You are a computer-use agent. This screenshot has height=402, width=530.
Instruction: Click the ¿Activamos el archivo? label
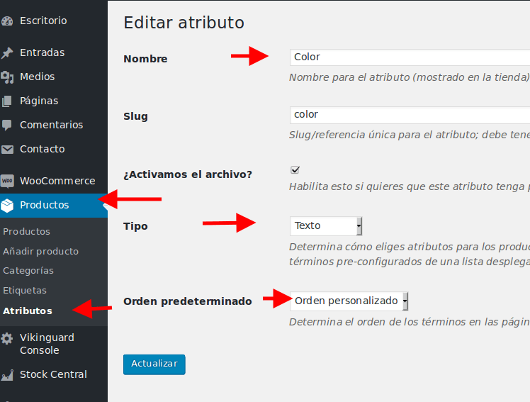[188, 174]
